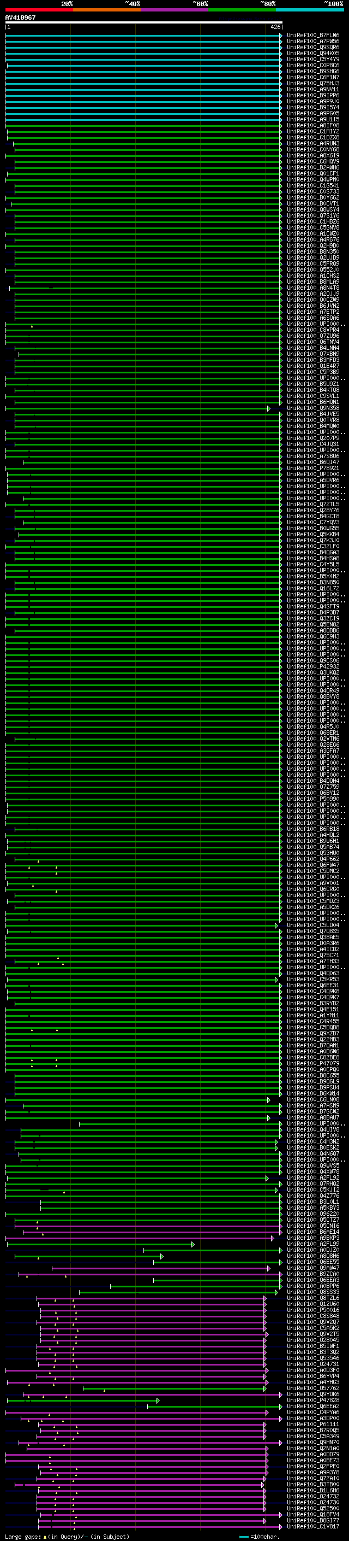The height and width of the screenshot is (1541, 349).
Task: Select hit label UniRef100_A9U1I5
Action: coord(313,120)
